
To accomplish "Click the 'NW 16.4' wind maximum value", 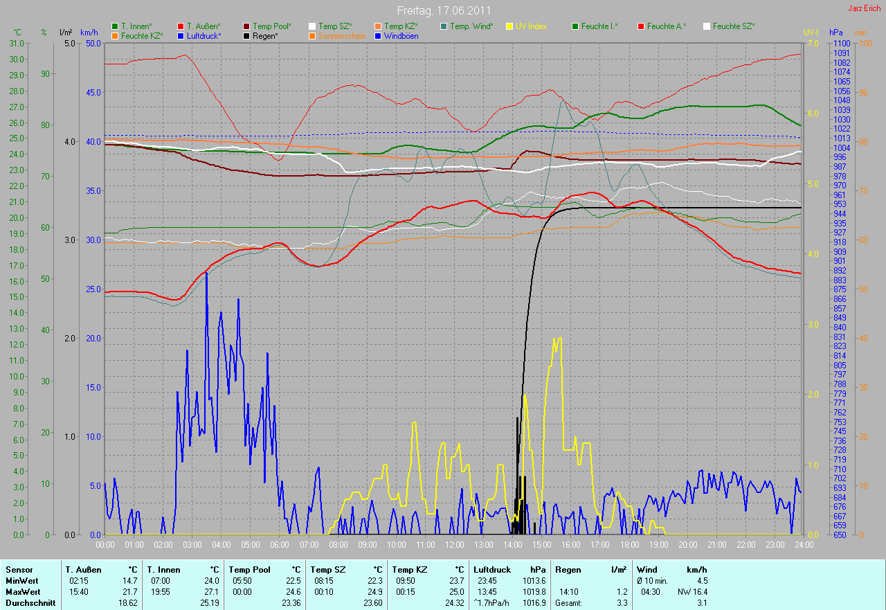I will click(x=692, y=592).
